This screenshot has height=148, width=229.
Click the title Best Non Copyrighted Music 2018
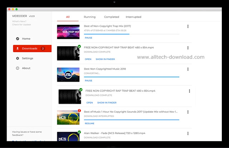pyautogui.click(x=105, y=69)
